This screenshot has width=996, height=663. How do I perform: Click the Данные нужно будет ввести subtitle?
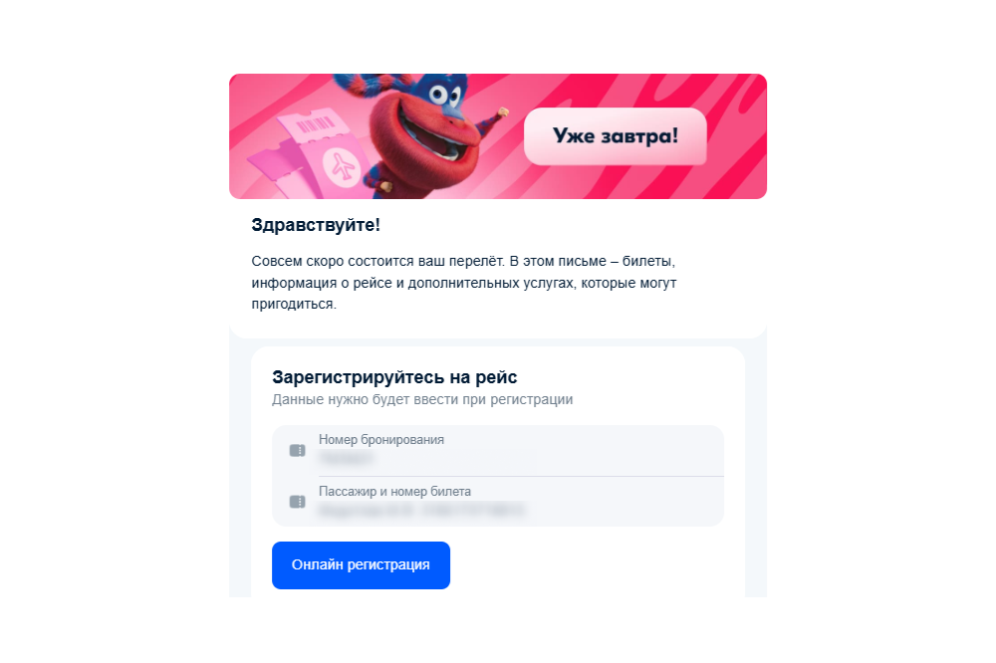click(422, 399)
